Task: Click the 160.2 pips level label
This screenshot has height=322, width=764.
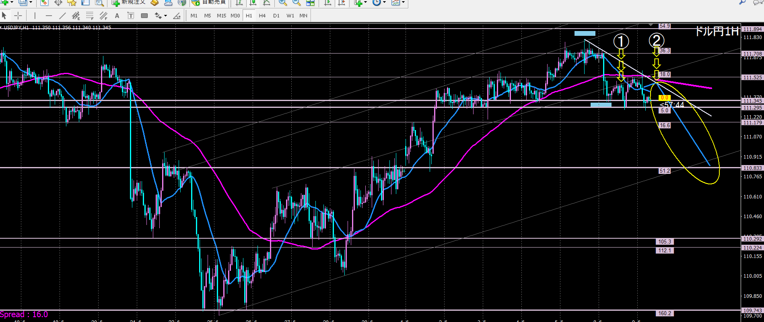Action: pos(665,313)
